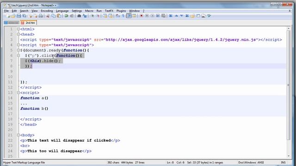Open file with the folder toolbar icon
The image size is (296, 166).
(13, 16)
